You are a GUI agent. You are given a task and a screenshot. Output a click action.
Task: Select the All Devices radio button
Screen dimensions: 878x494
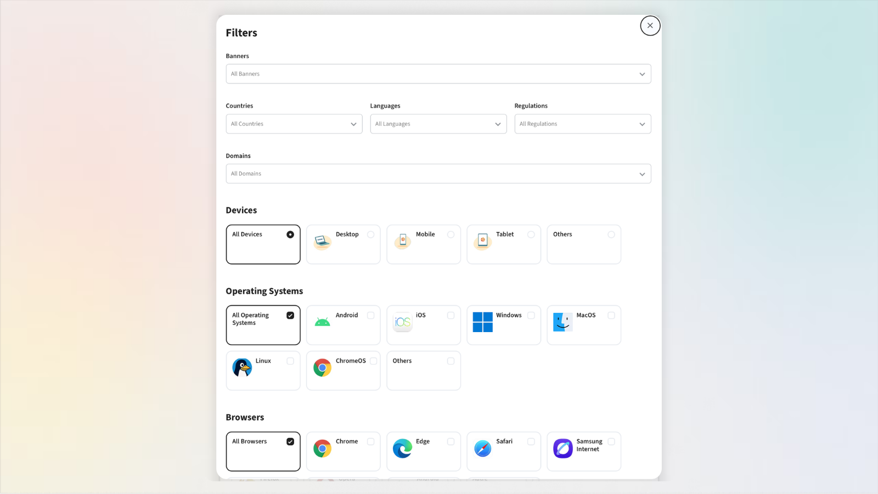tap(290, 234)
